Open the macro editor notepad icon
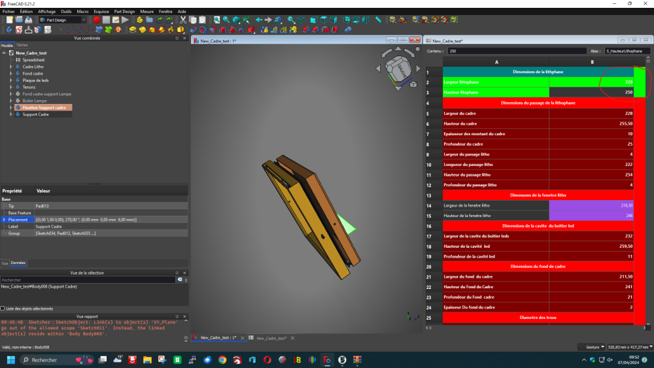 point(116,20)
